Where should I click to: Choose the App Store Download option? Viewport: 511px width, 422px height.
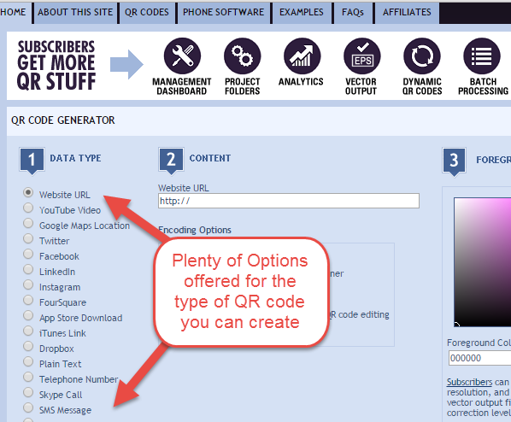(28, 315)
